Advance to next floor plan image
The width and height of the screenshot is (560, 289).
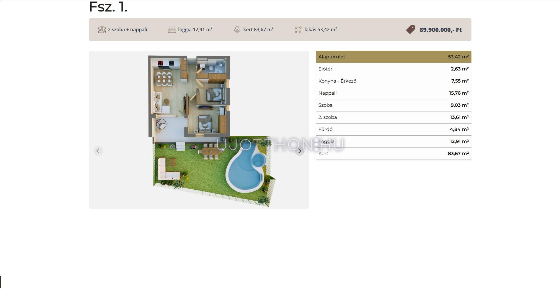[300, 151]
